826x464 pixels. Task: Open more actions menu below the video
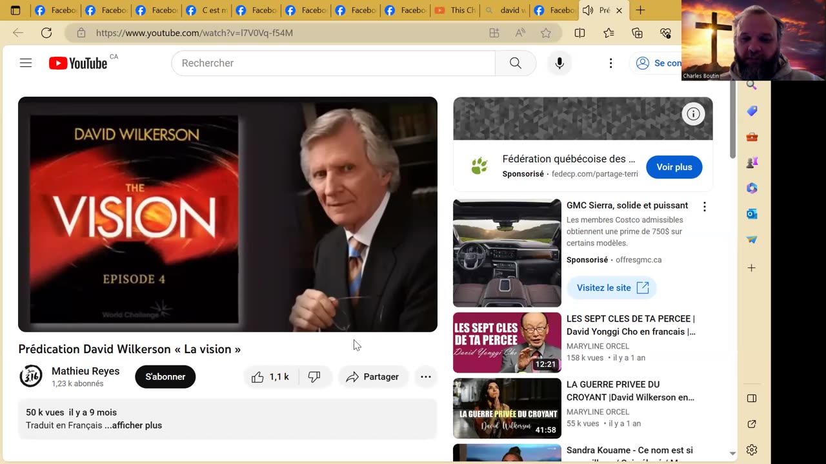426,377
